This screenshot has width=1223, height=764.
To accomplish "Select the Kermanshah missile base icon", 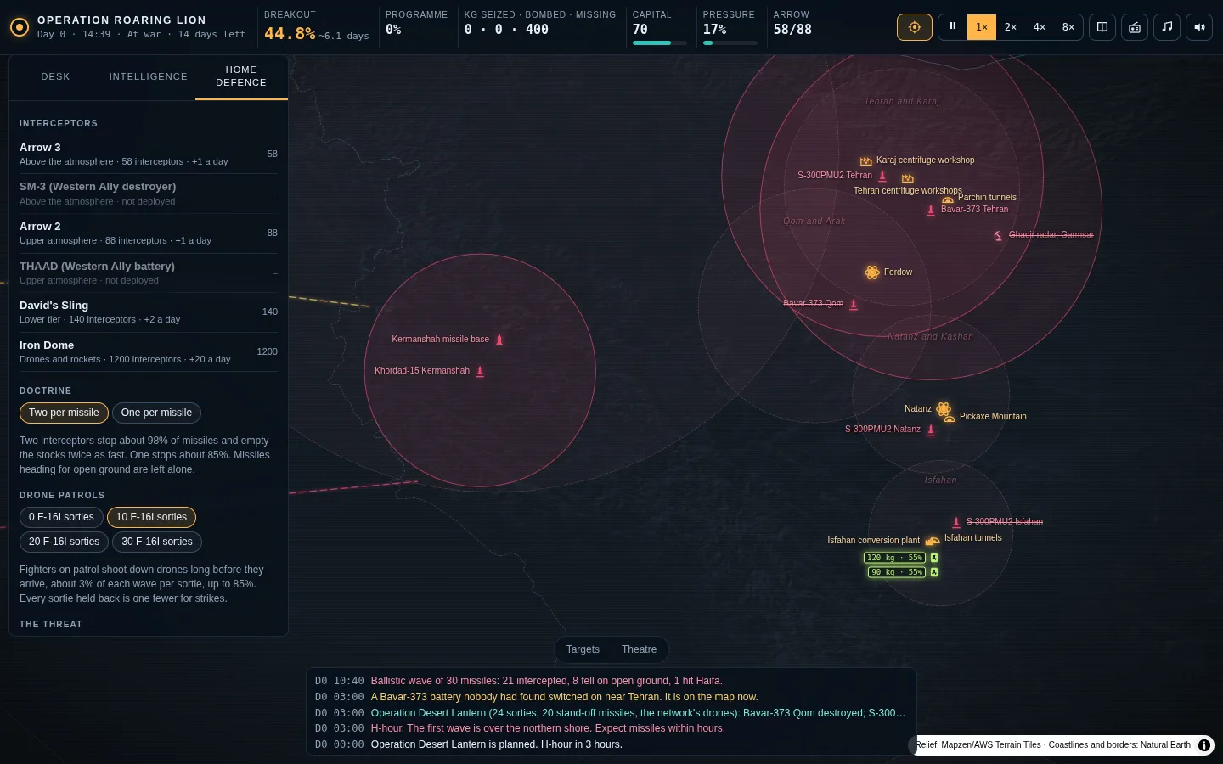I will tap(499, 340).
